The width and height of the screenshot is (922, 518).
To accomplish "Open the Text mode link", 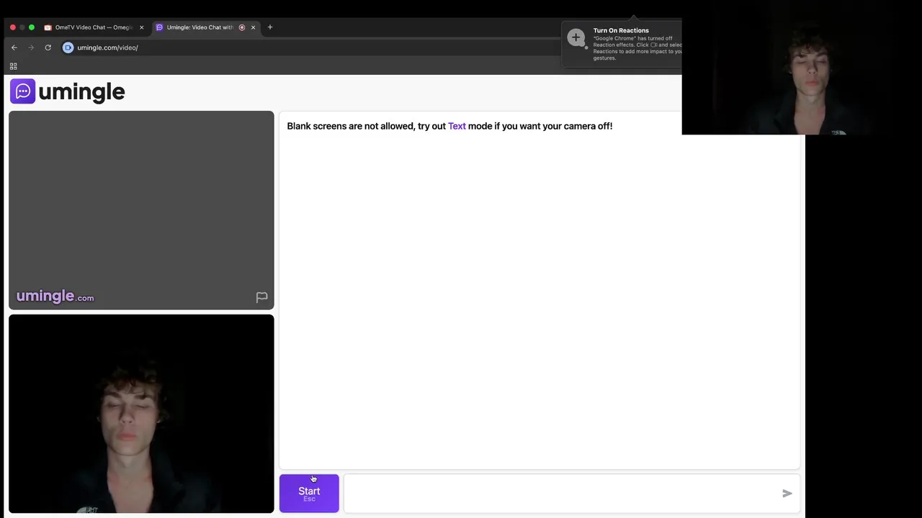I will click(457, 126).
